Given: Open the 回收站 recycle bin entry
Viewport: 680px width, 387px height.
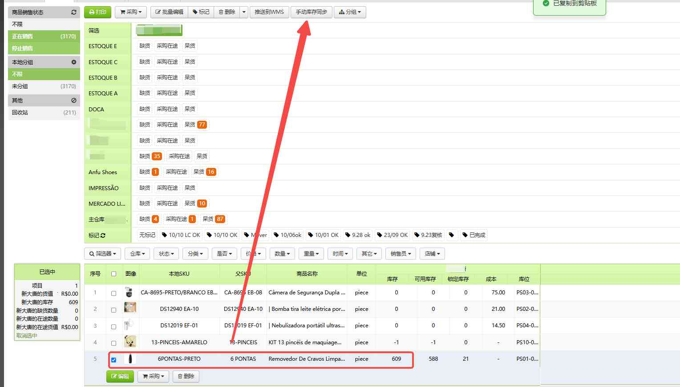Looking at the screenshot, I should coord(20,113).
